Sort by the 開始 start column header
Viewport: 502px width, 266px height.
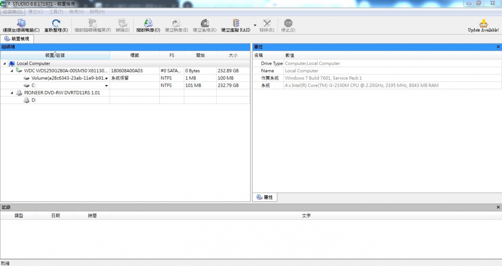tap(200, 55)
